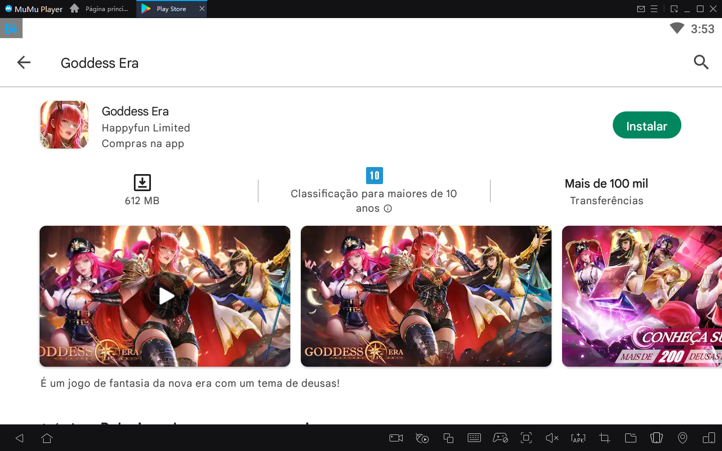Screen dimensions: 722x451
Task: Open the Happyfun Limited developer page
Action: coord(146,128)
